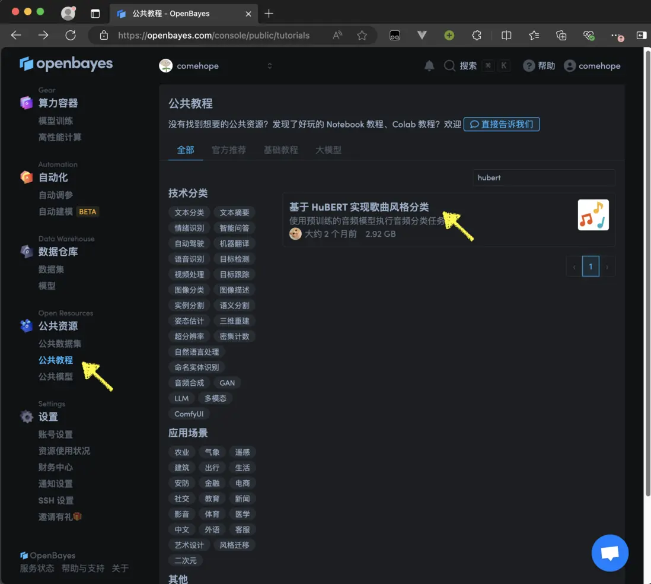Click the 公共资源 sidebar icon
Viewport: 651px width, 584px height.
(x=27, y=325)
